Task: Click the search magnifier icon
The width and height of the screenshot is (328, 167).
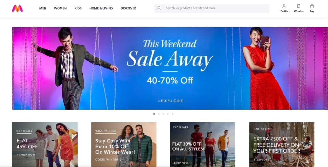Action: (x=159, y=8)
